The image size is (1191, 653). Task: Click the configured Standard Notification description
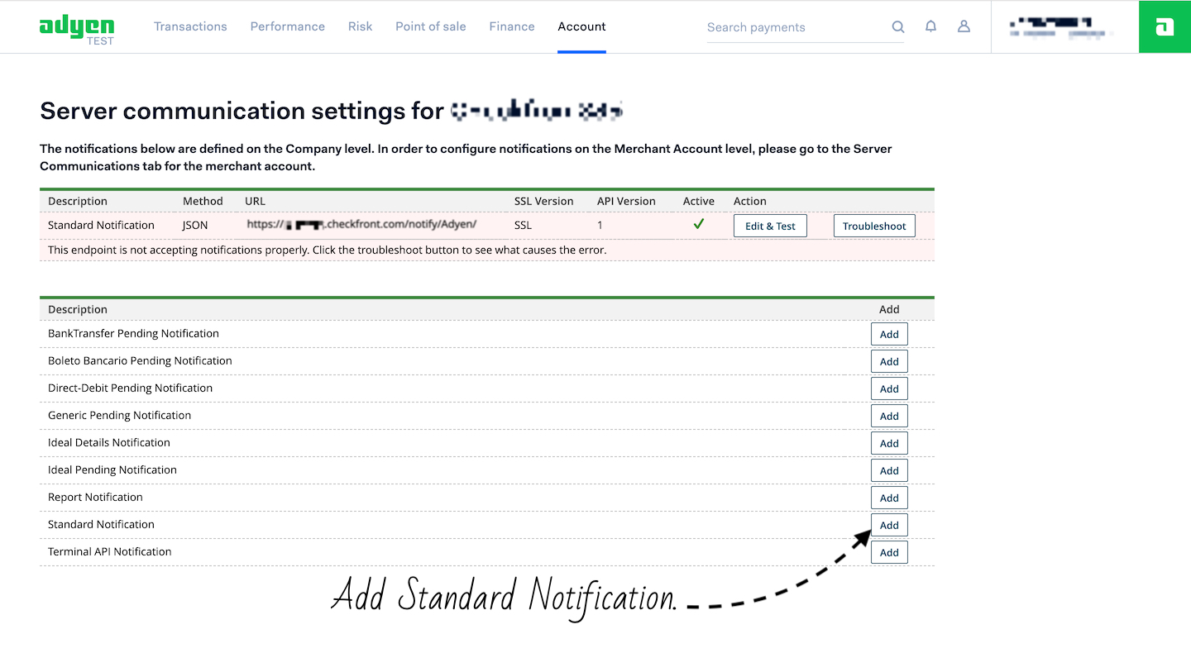click(x=101, y=225)
